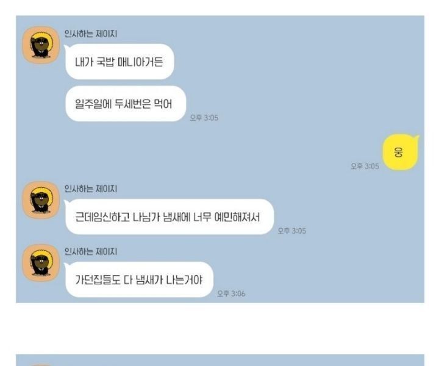Click timestamp 오후 3:05 beside the 웅 bubble

coord(365,166)
